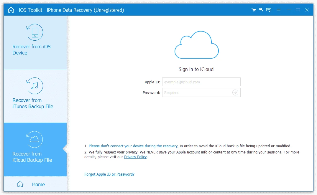This screenshot has width=317, height=195.
Task: Open the Privacy Policy link
Action: point(135,157)
